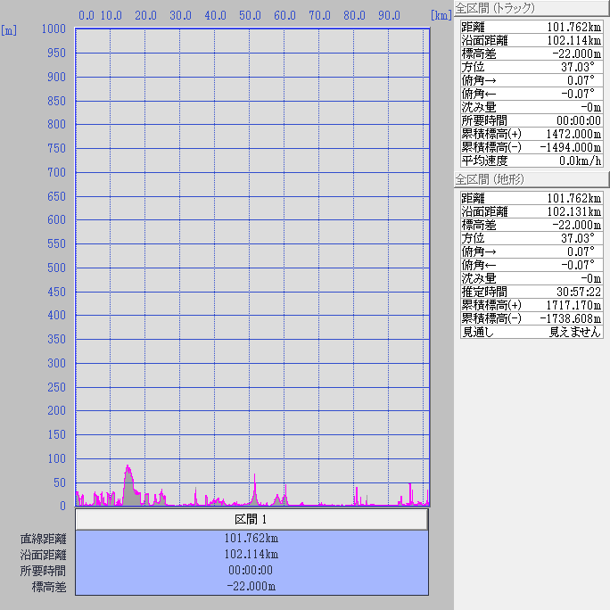The width and height of the screenshot is (610, 610).
Task: Click the 100 label on the elevation axis
Action: 56,458
